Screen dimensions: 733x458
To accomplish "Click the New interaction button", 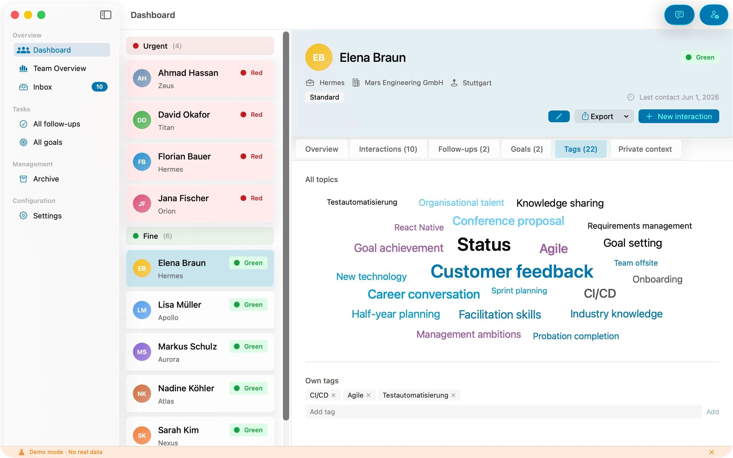I will (x=679, y=116).
